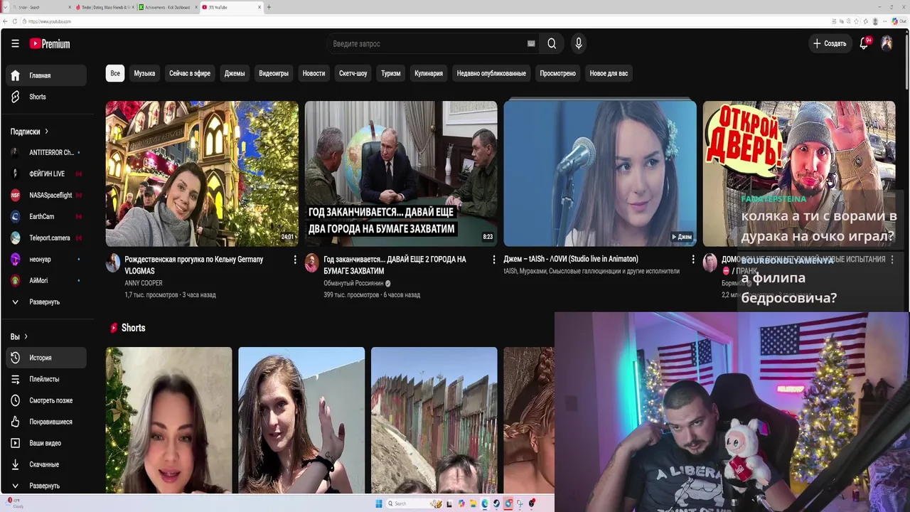Open Ваши видео
Image resolution: width=910 pixels, height=512 pixels.
click(x=46, y=443)
